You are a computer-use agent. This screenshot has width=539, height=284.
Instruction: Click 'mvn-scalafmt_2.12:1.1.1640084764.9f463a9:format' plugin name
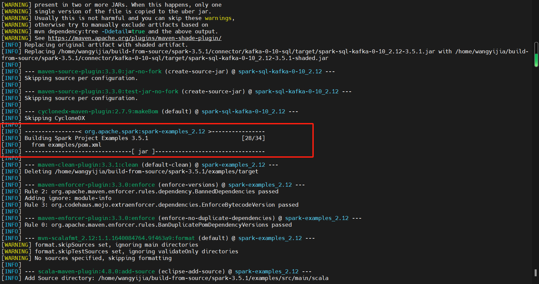coord(116,238)
